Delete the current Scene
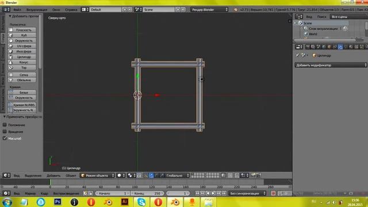 183,10
